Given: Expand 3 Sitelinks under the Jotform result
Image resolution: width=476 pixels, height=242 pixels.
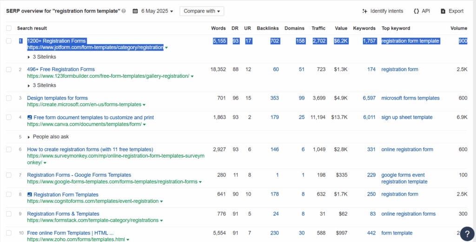Looking at the screenshot, I should pyautogui.click(x=41, y=57).
